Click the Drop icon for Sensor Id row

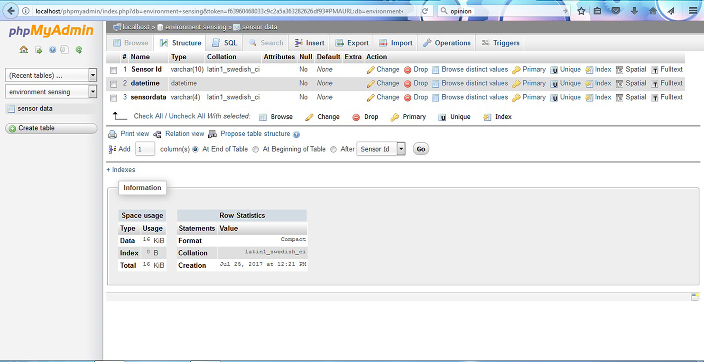[408, 70]
